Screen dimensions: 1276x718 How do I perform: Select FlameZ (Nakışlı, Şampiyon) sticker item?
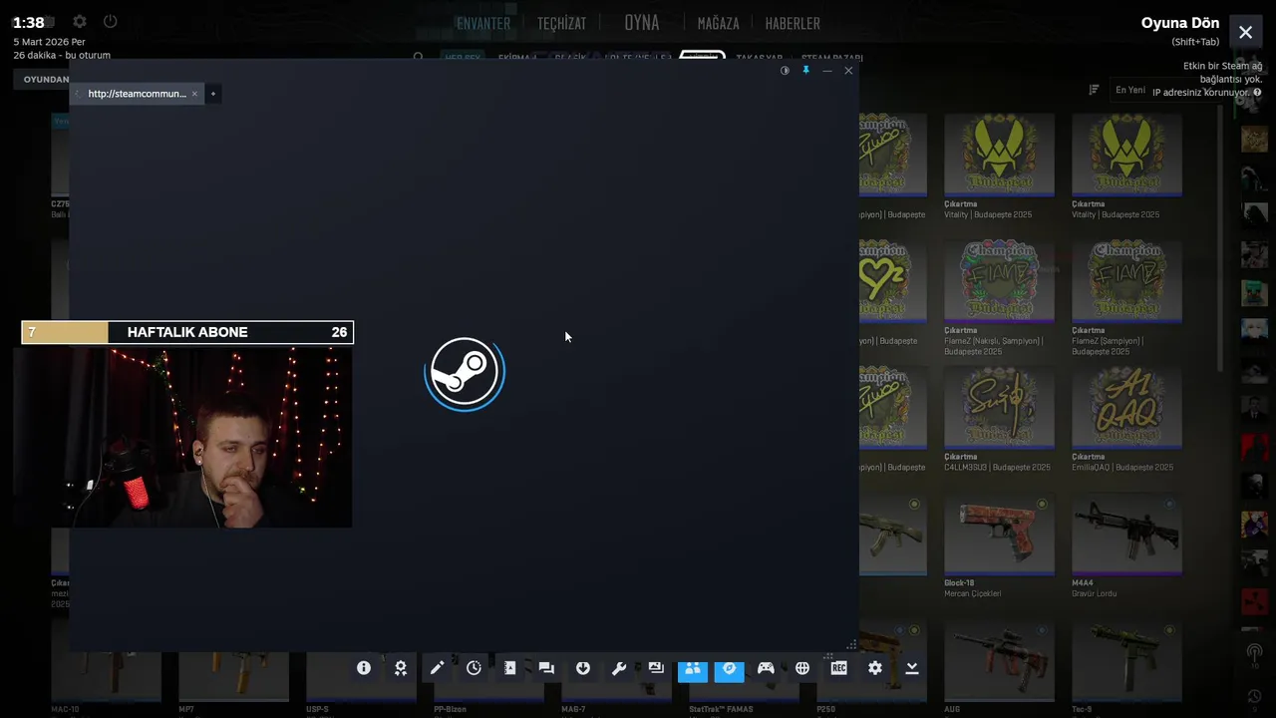[999, 297]
